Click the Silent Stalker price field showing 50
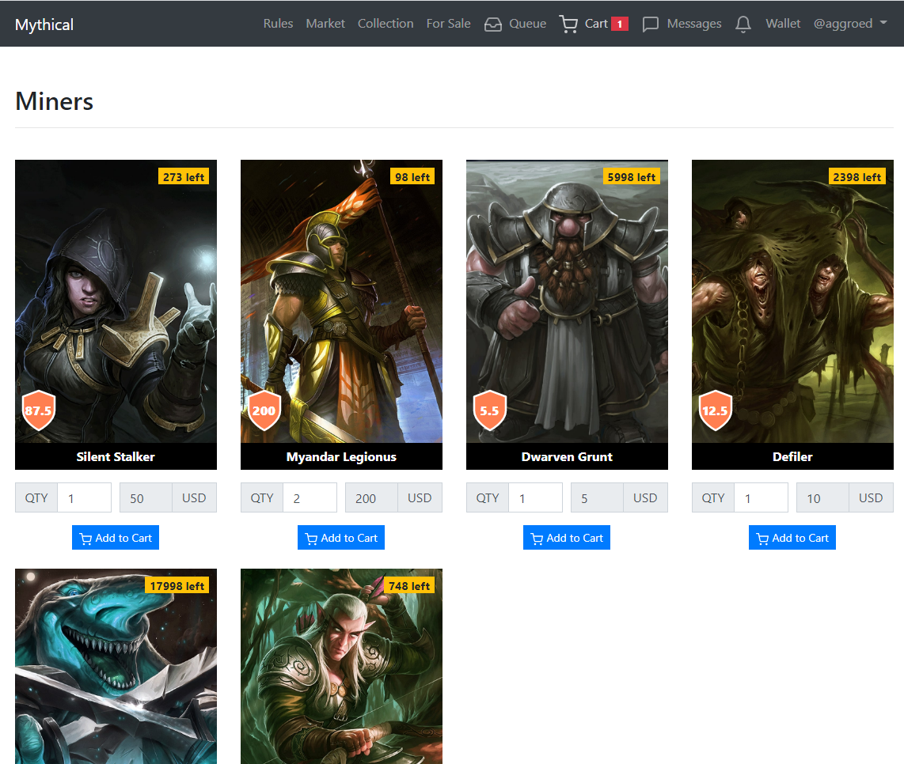Viewport: 904px width, 764px height. [x=146, y=497]
